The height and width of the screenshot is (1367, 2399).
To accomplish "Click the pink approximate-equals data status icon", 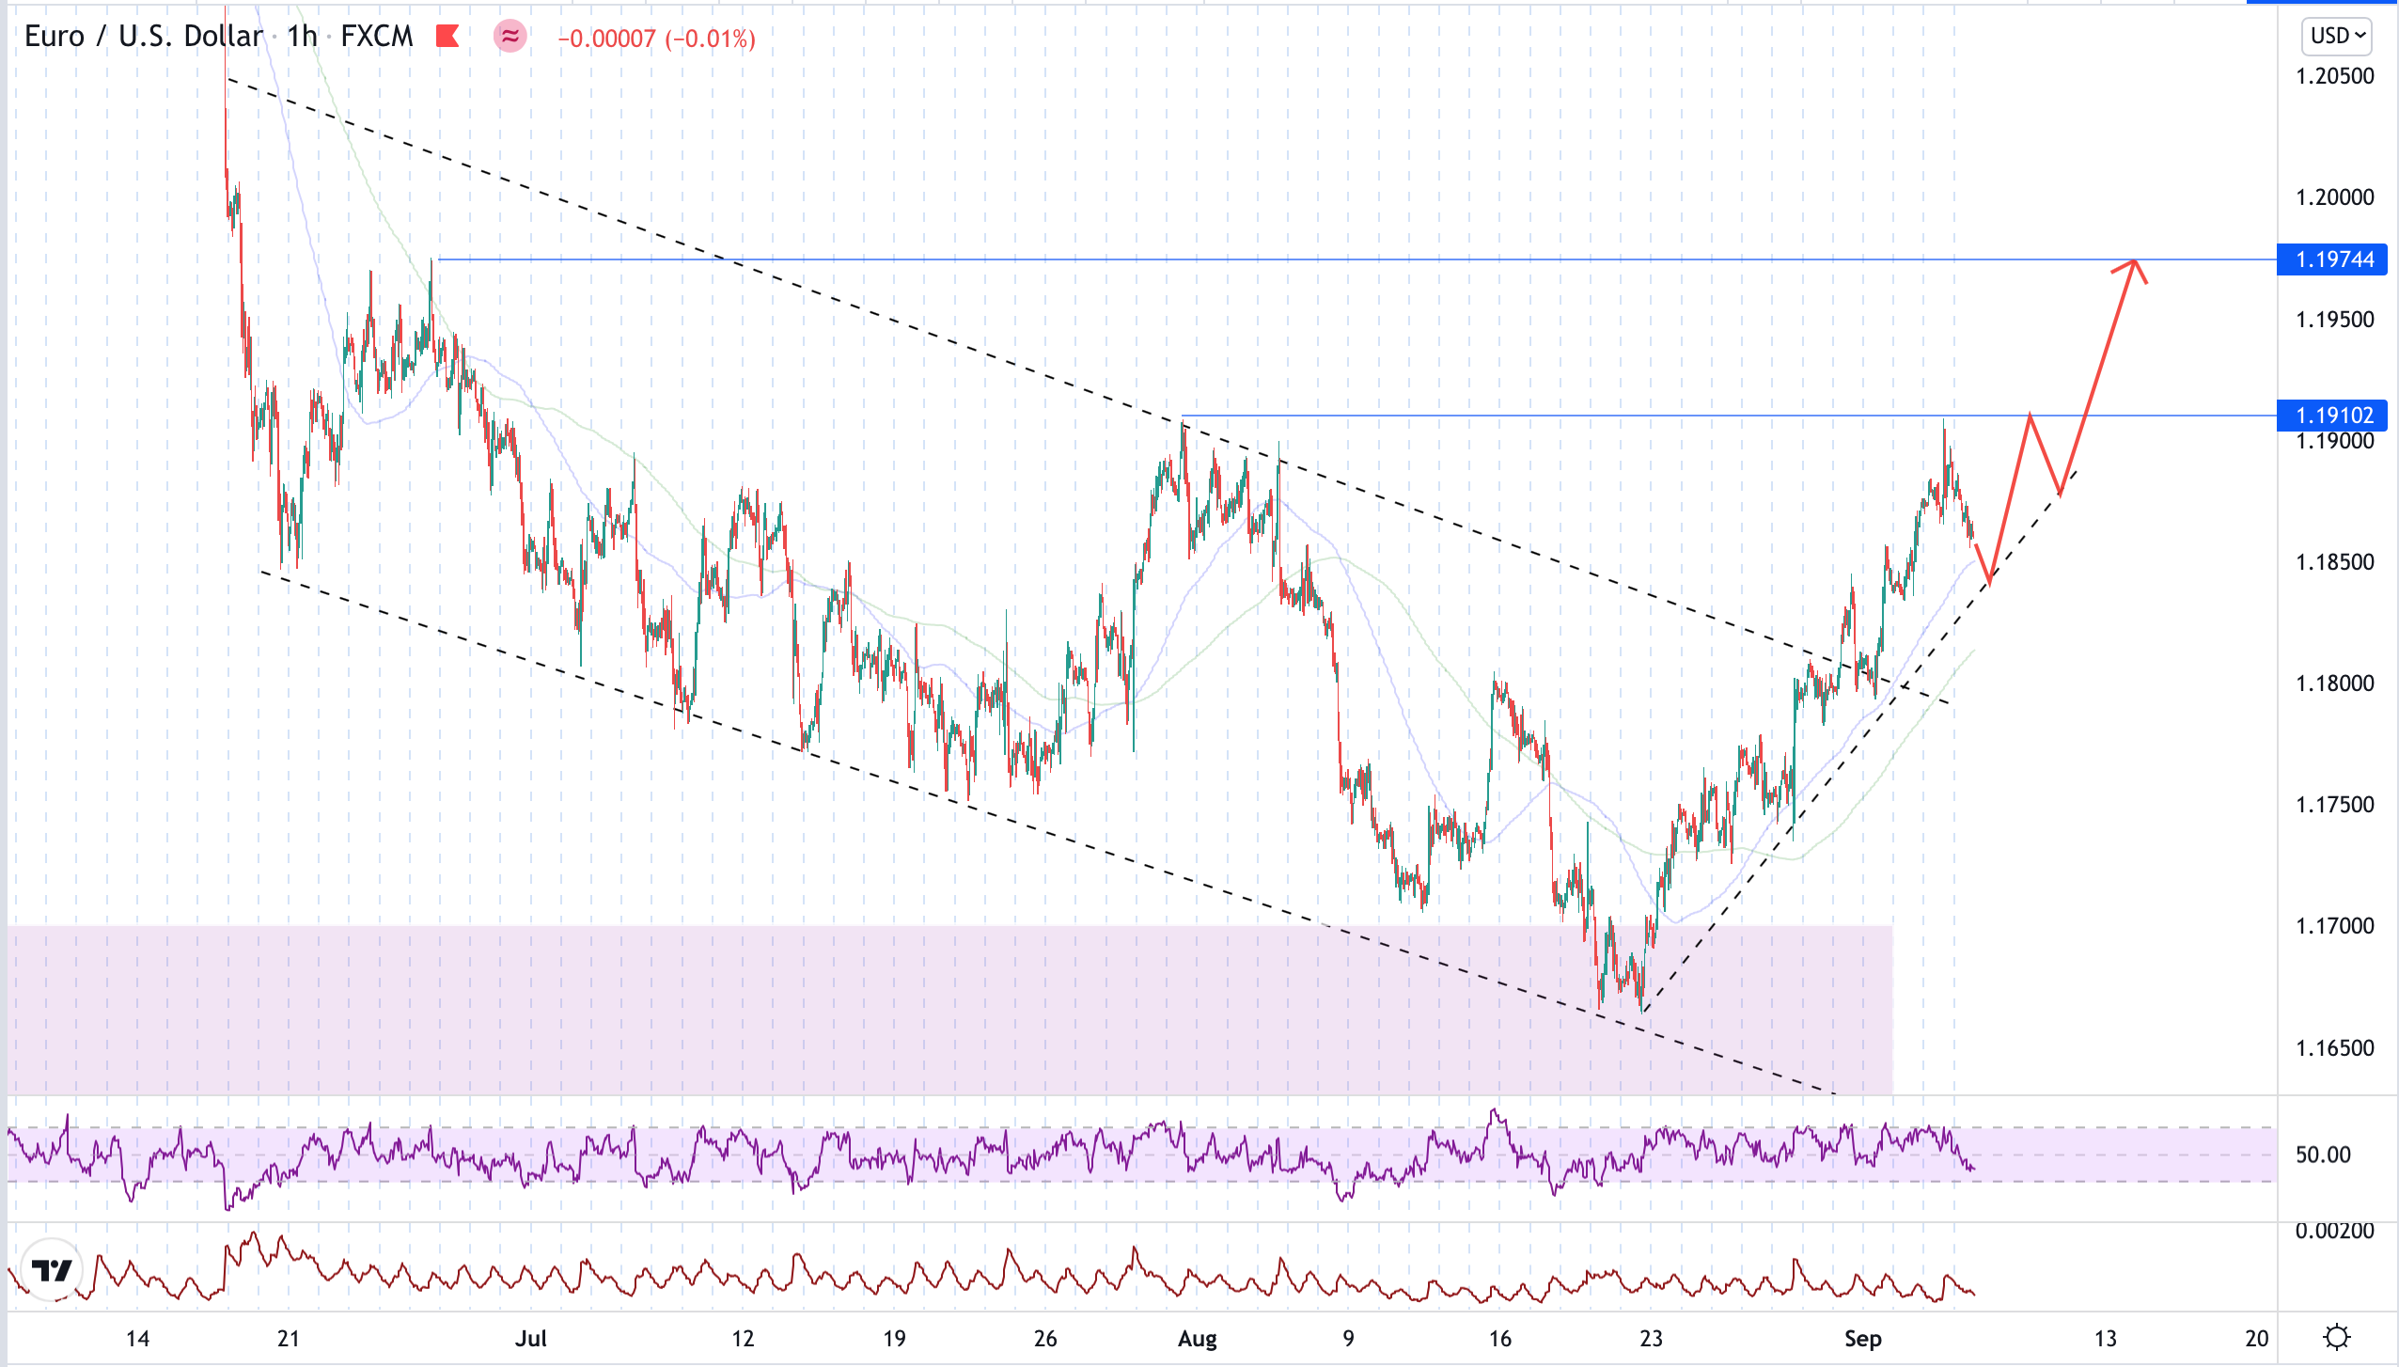I will (x=510, y=37).
